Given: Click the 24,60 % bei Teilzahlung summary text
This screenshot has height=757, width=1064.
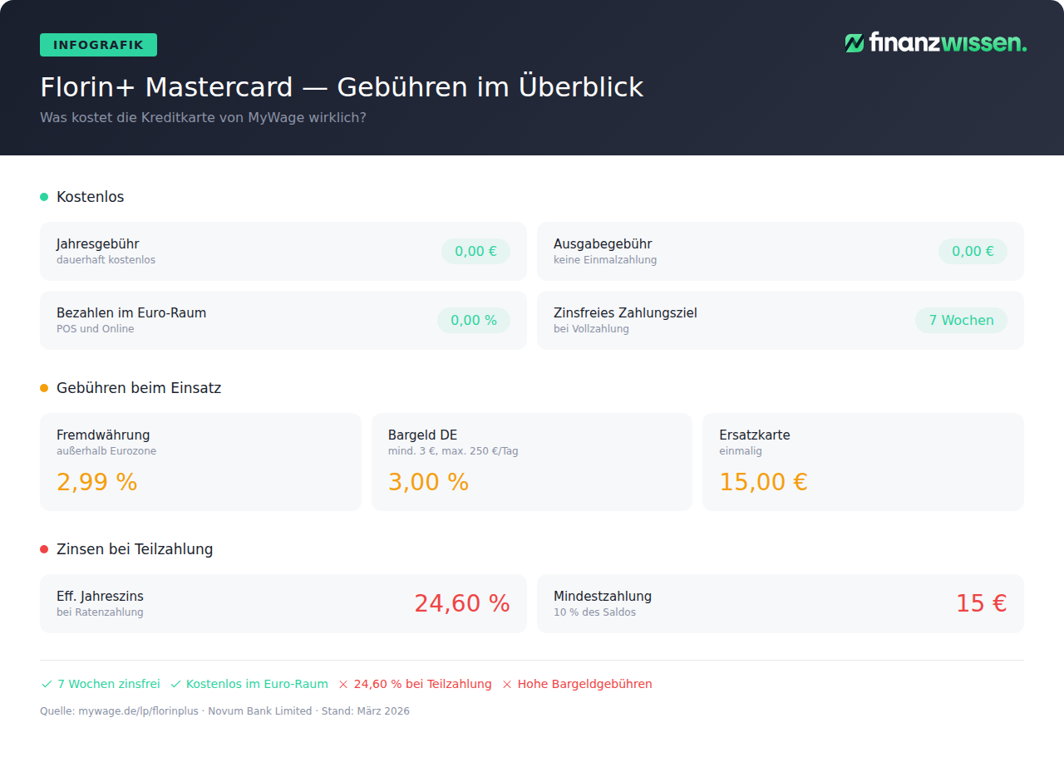Looking at the screenshot, I should pos(423,684).
